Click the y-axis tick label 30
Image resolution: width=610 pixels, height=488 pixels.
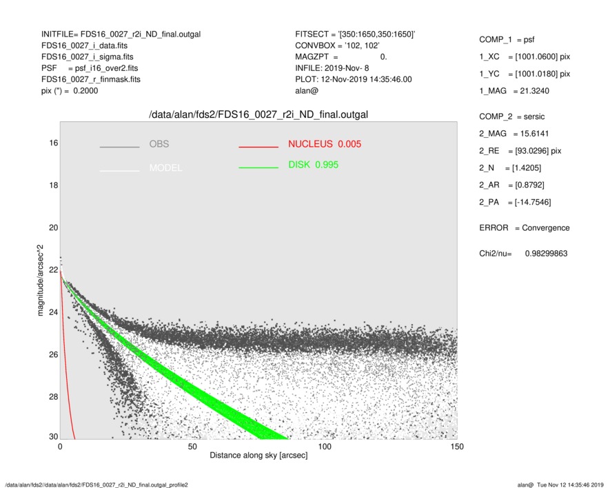pos(53,437)
